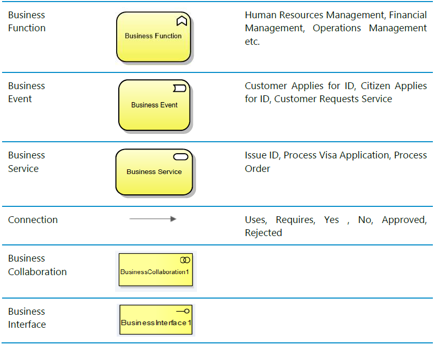Select the yellow Business Service rounded shape
This screenshot has height=346, width=436.
154,172
